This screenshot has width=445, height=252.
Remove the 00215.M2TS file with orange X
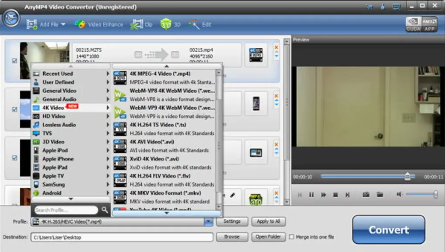pos(276,47)
